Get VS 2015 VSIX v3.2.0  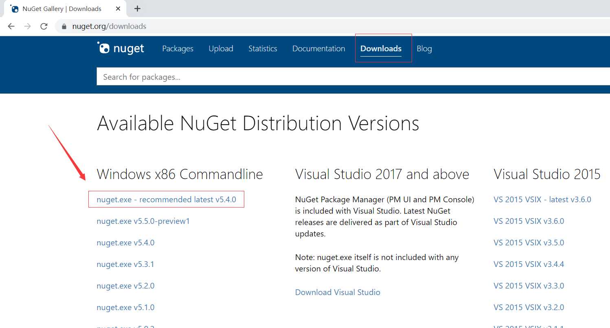pos(529,307)
